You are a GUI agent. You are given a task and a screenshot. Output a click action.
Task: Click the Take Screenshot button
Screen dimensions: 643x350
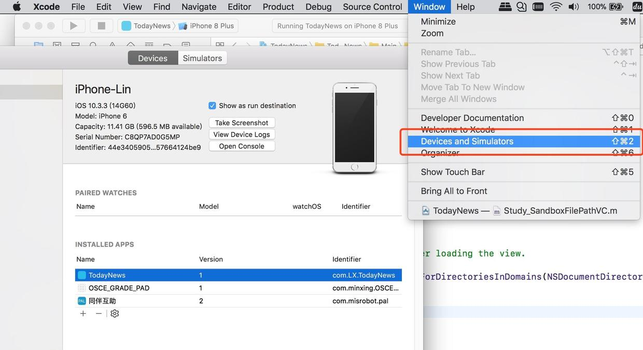242,123
